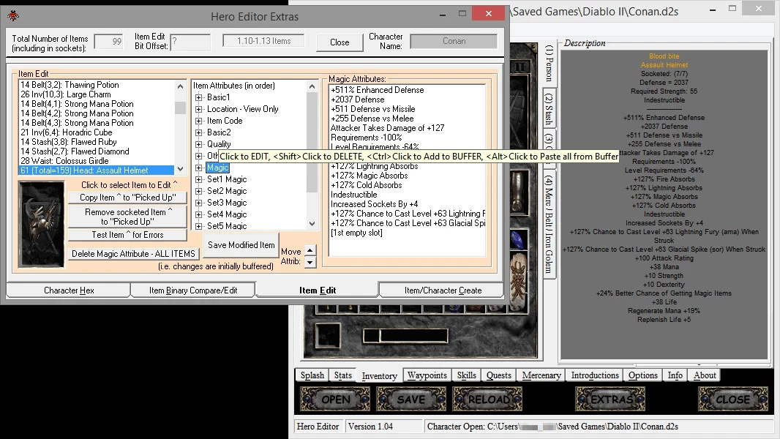The width and height of the screenshot is (780, 439).
Task: Click Attacker Takes Damage of +127
Action: click(388, 128)
